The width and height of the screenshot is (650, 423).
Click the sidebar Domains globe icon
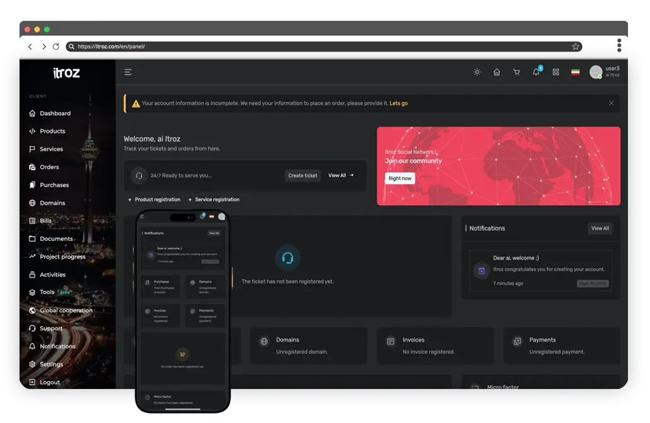pyautogui.click(x=32, y=203)
